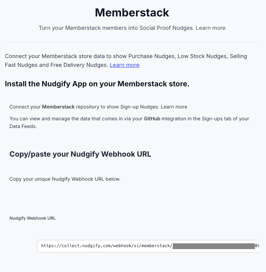Click the 'Data Feeds.' text
This screenshot has height=272, width=266.
[x=23, y=126]
